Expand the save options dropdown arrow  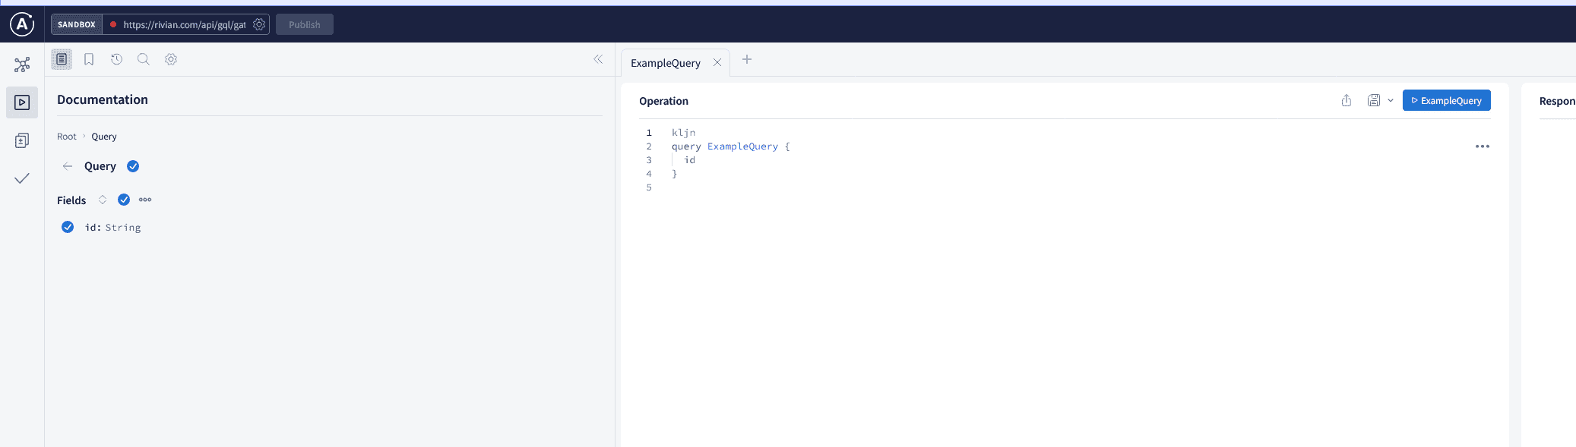[1391, 100]
